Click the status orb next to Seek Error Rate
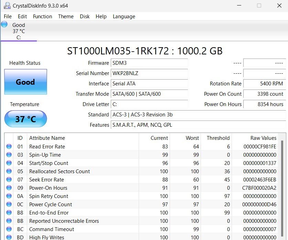288x240 pixels. 9,179
